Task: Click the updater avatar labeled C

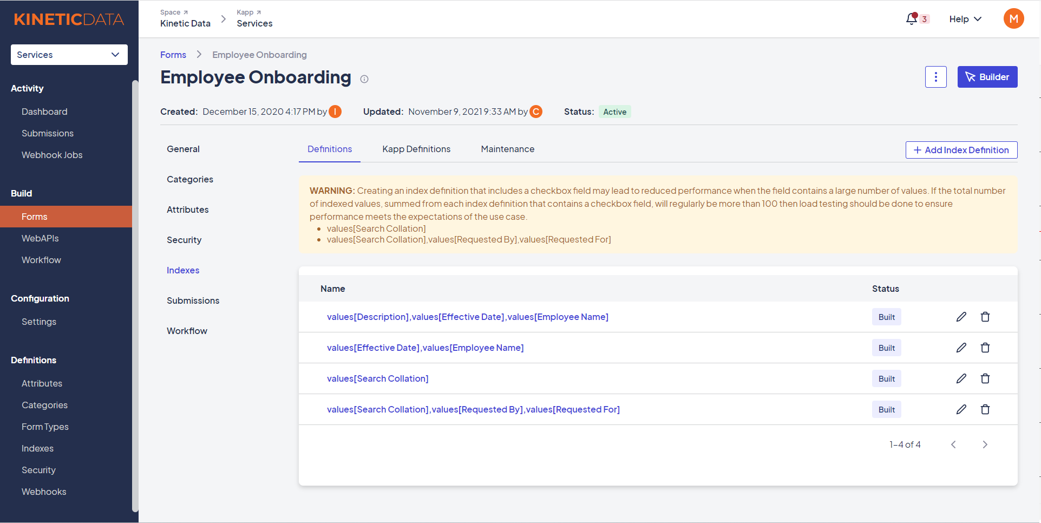Action: pyautogui.click(x=536, y=112)
